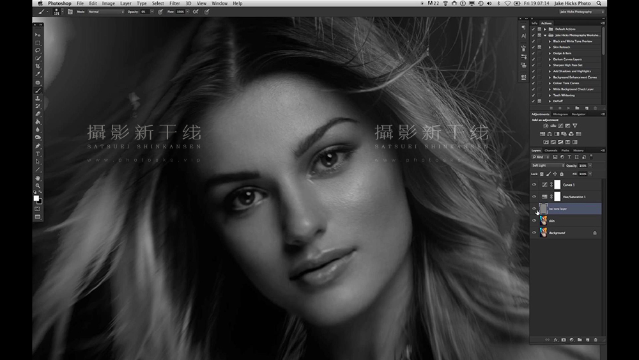
Task: Select the Healing Brush tool
Action: [x=38, y=82]
